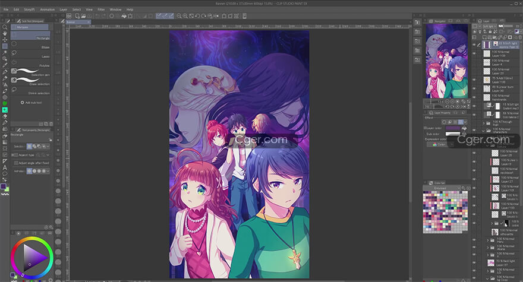Open the Animation menu

coord(48,9)
